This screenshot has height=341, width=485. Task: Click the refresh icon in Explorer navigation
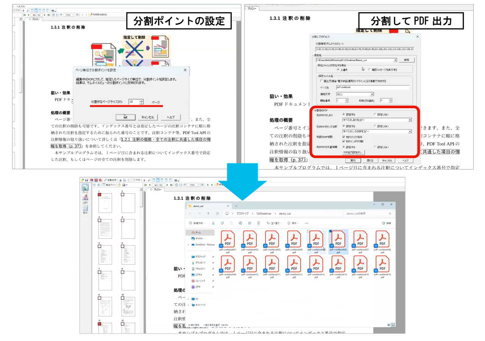[217, 213]
